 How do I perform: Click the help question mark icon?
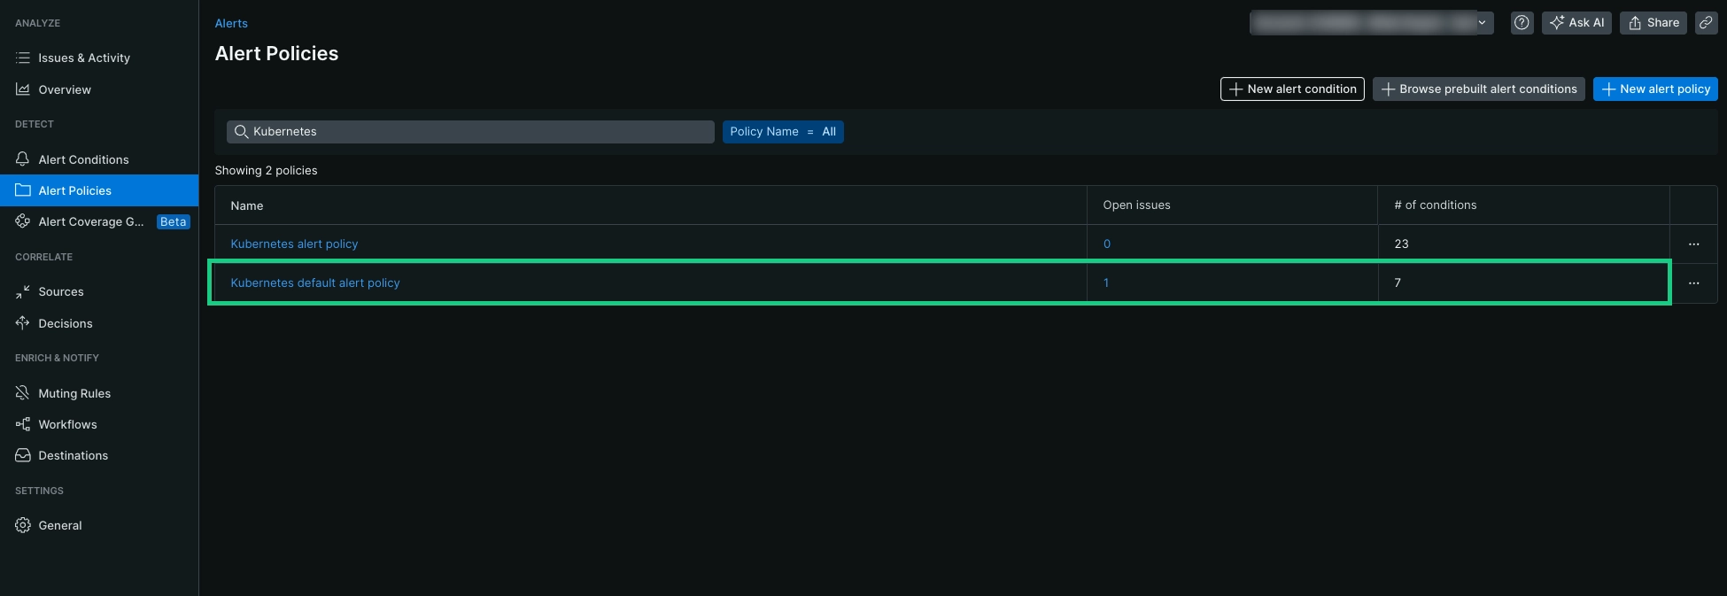point(1522,23)
